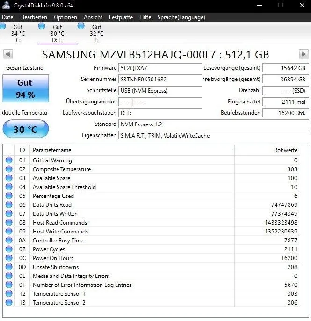Click status icon of Error Information Log Entries row

(x=9, y=285)
